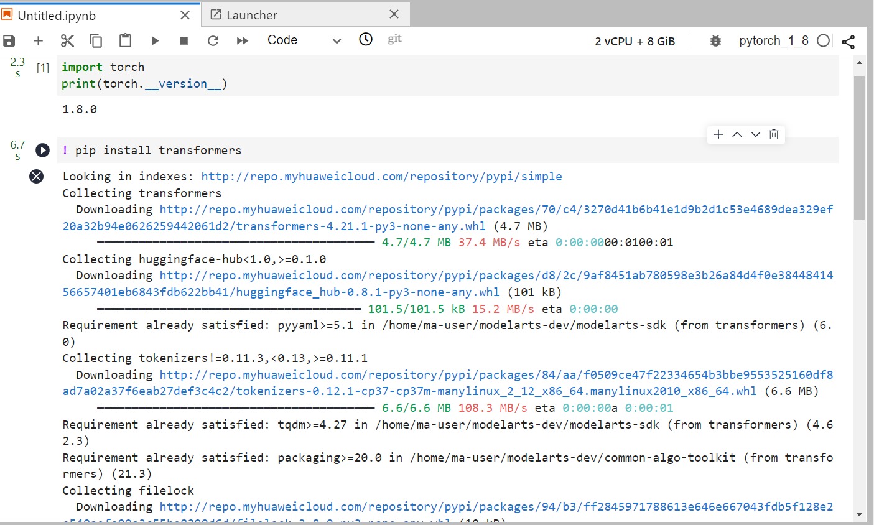Switch kernel via pytorch_1_8 name
This screenshot has width=874, height=525.
(x=773, y=41)
